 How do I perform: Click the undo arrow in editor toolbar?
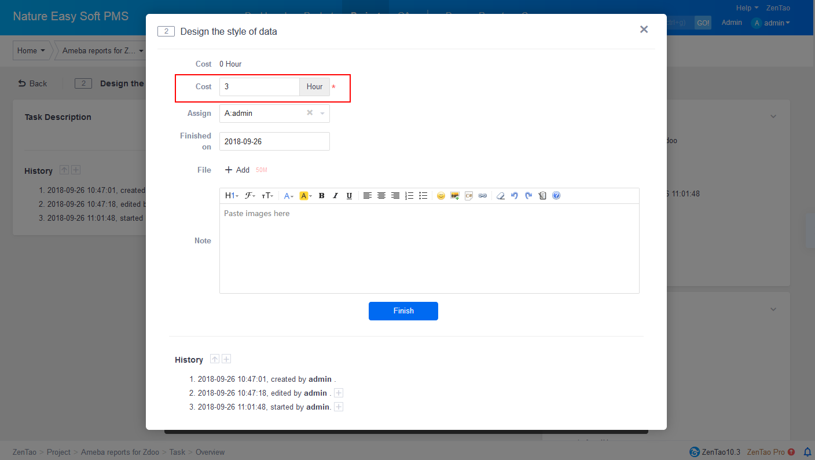coord(515,196)
